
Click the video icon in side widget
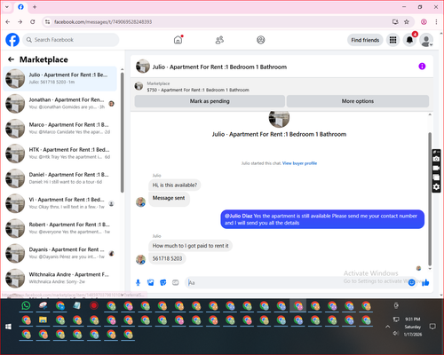(436, 169)
